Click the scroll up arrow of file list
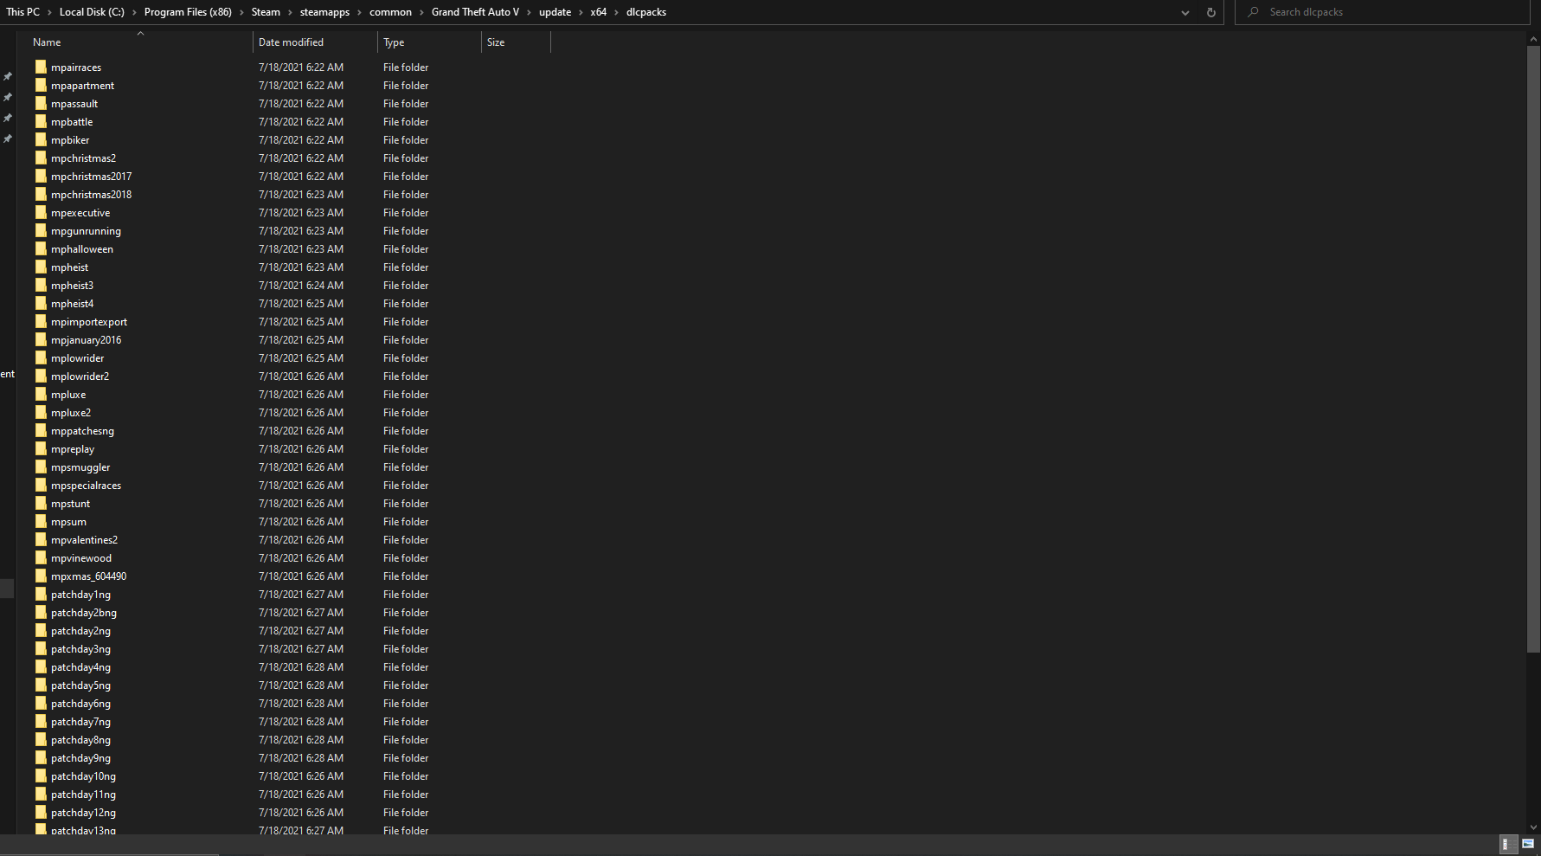Viewport: 1541px width, 856px height. [1533, 39]
